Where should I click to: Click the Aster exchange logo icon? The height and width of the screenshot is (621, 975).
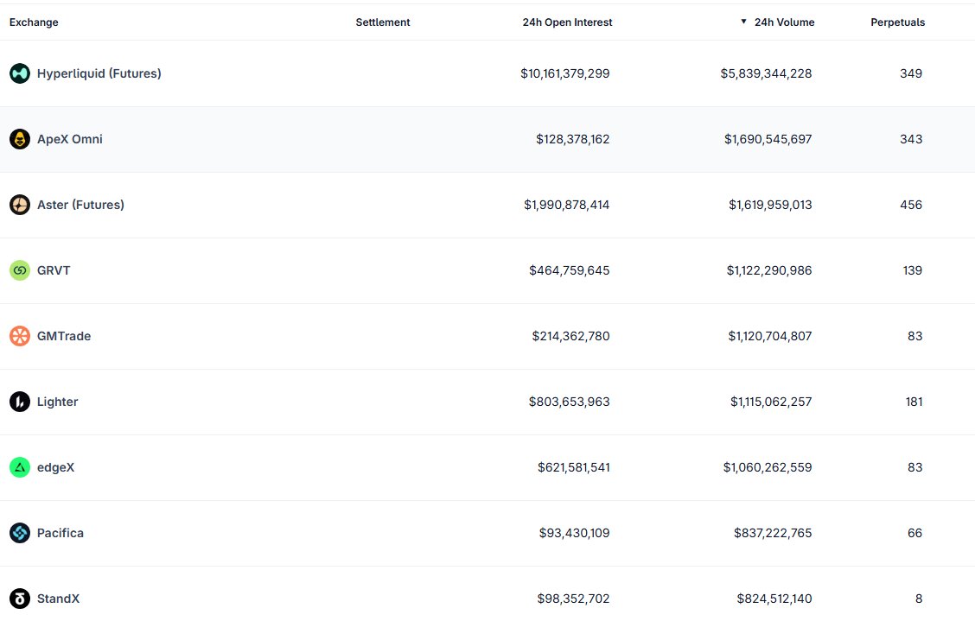click(x=20, y=205)
